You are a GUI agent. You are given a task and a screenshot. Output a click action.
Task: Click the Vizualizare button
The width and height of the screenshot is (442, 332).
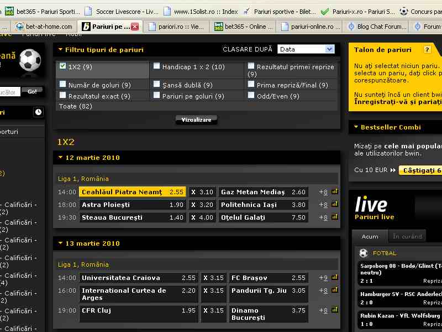click(x=196, y=120)
